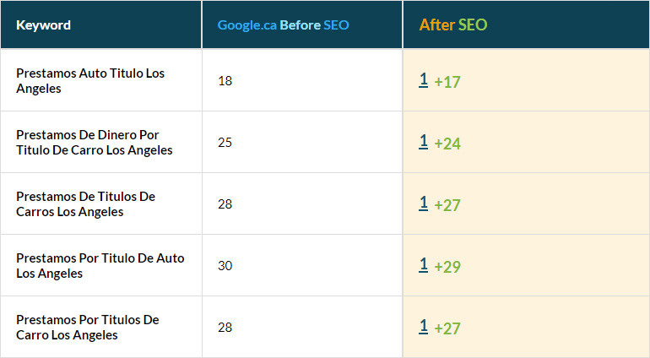Open rank 1 link for Titulos De Carros
The height and width of the screenshot is (358, 650).
click(424, 203)
